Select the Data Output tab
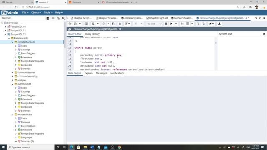Image resolution: width=267 pixels, height=150 pixels. click(x=75, y=73)
